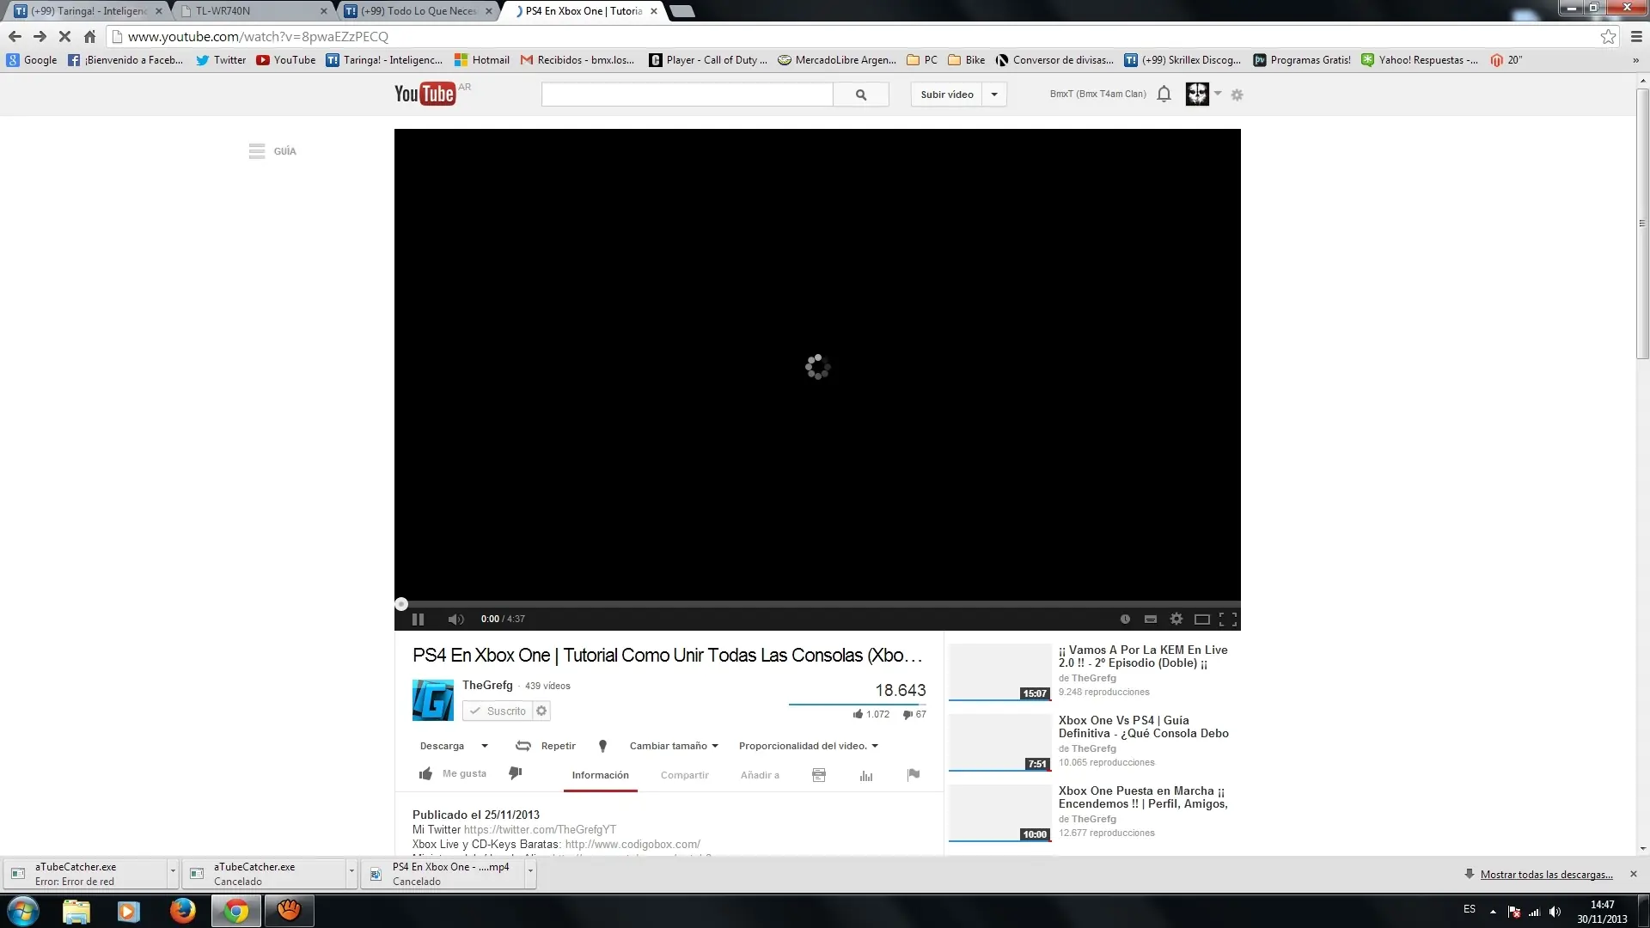
Task: Open YouTube settings gear in header
Action: click(1237, 95)
